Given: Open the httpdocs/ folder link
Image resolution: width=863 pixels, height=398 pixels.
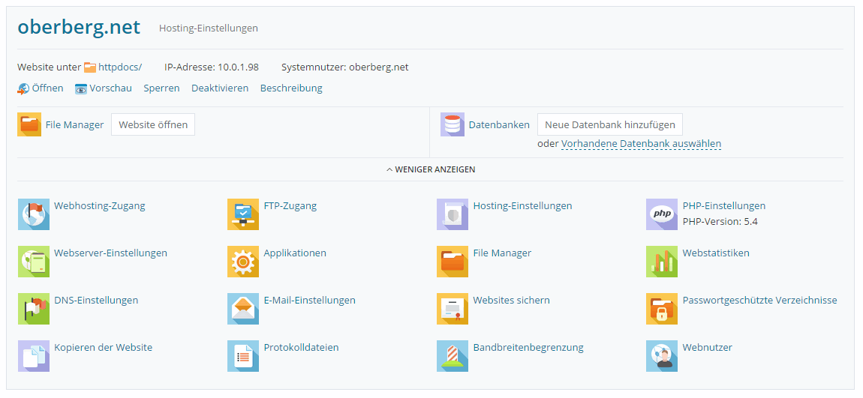Looking at the screenshot, I should pyautogui.click(x=119, y=67).
